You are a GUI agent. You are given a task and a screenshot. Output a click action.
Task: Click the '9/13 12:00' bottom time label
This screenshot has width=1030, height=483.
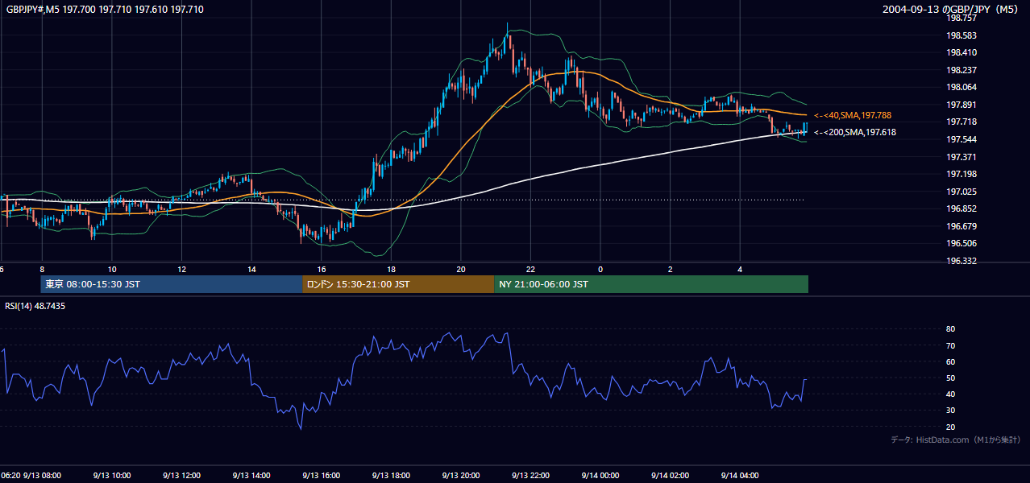[x=181, y=476]
